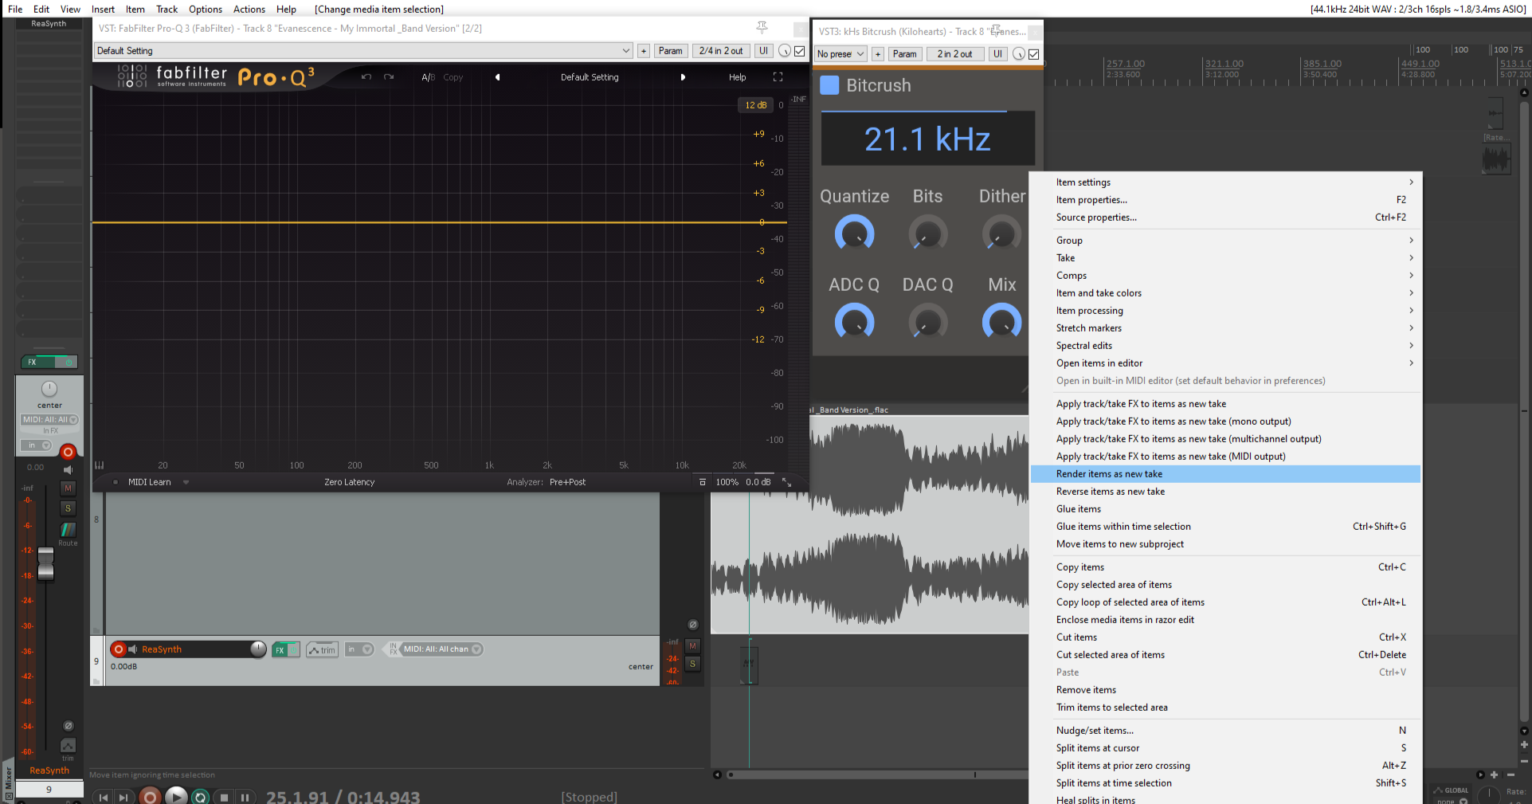Open ReaSynth track 'in' input dropdown
Screen dimensions: 1532x804
[359, 649]
